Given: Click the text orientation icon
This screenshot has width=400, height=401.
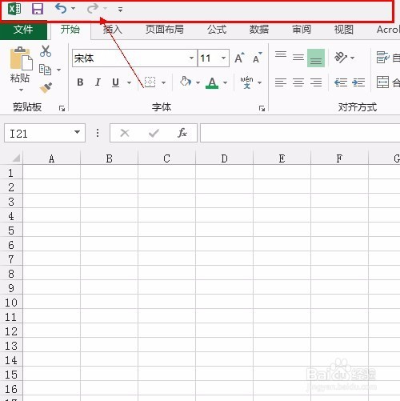Looking at the screenshot, I should [341, 58].
